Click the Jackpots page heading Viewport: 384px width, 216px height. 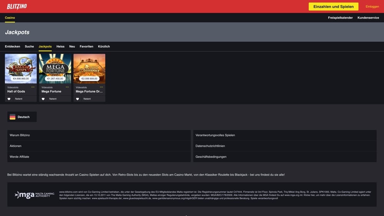17,32
